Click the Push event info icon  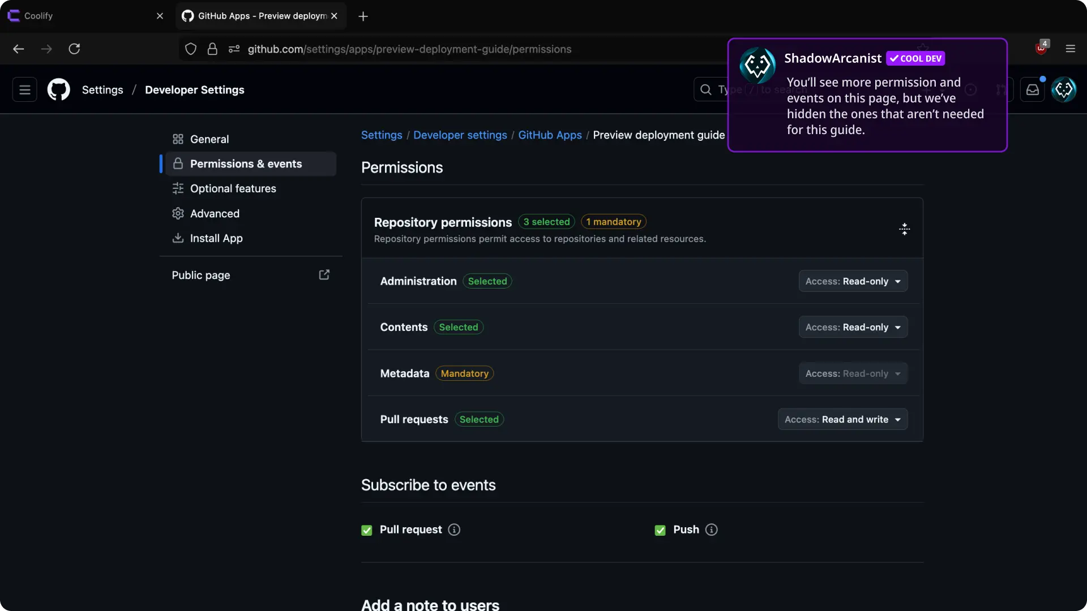click(x=711, y=530)
